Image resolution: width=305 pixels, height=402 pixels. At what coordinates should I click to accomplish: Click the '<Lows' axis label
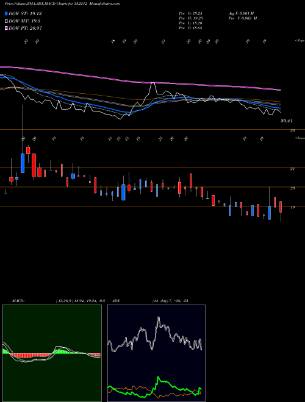300,138
